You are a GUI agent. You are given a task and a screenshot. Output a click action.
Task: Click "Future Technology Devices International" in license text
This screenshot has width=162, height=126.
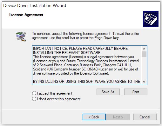point(97,61)
